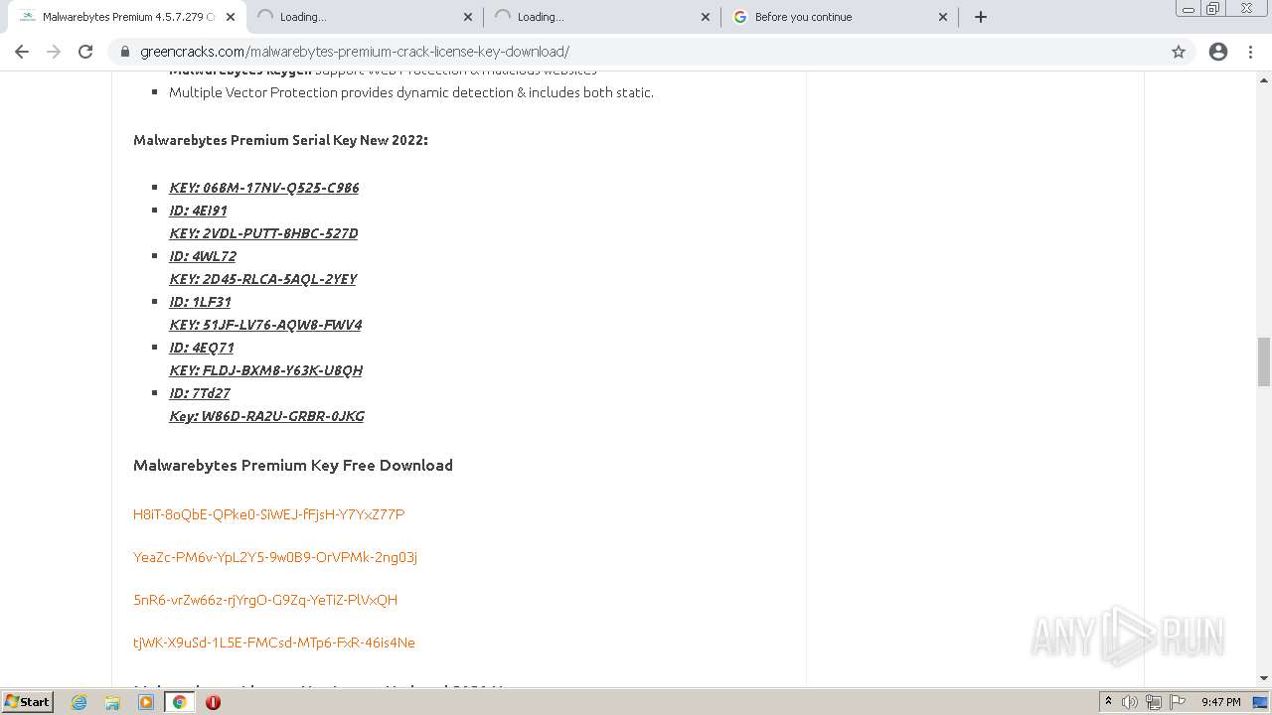Click ID: 4WL72 text
The image size is (1272, 715).
(203, 256)
